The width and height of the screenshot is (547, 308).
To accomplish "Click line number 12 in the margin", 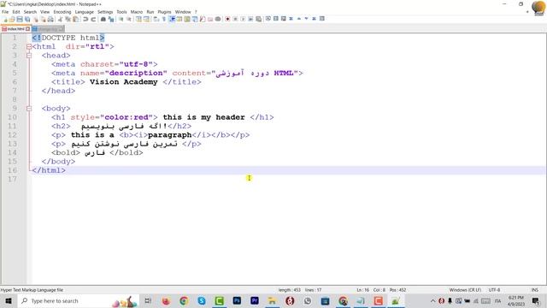I will [x=12, y=135].
